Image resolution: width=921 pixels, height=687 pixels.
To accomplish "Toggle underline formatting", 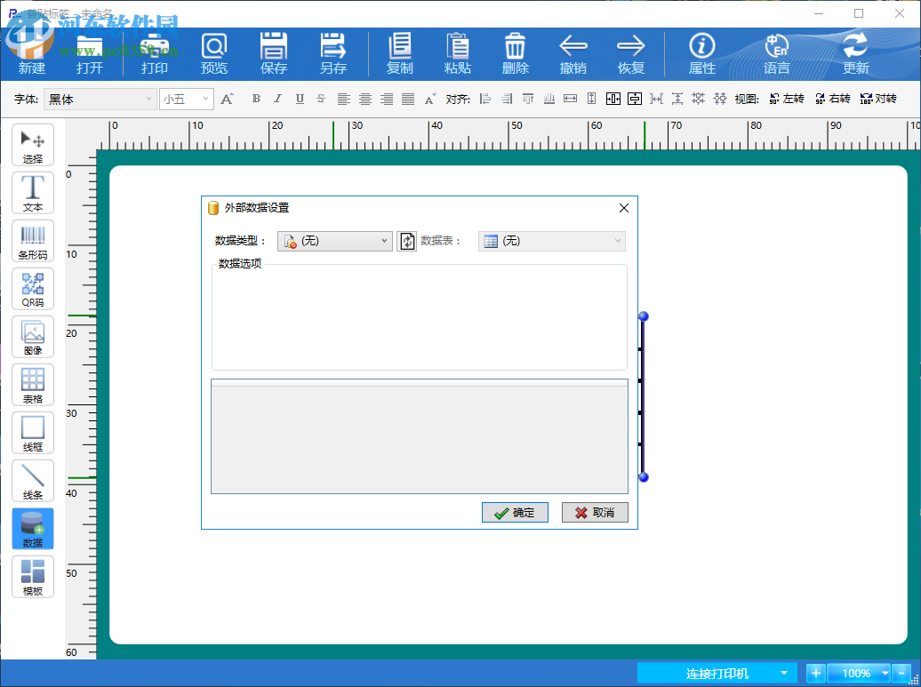I will tap(298, 99).
